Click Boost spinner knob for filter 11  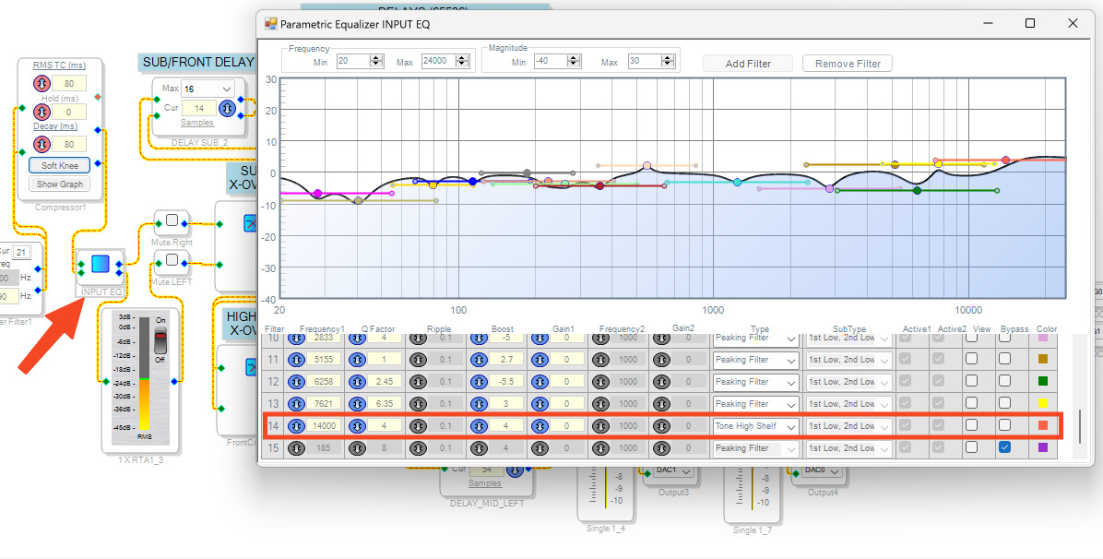click(479, 360)
